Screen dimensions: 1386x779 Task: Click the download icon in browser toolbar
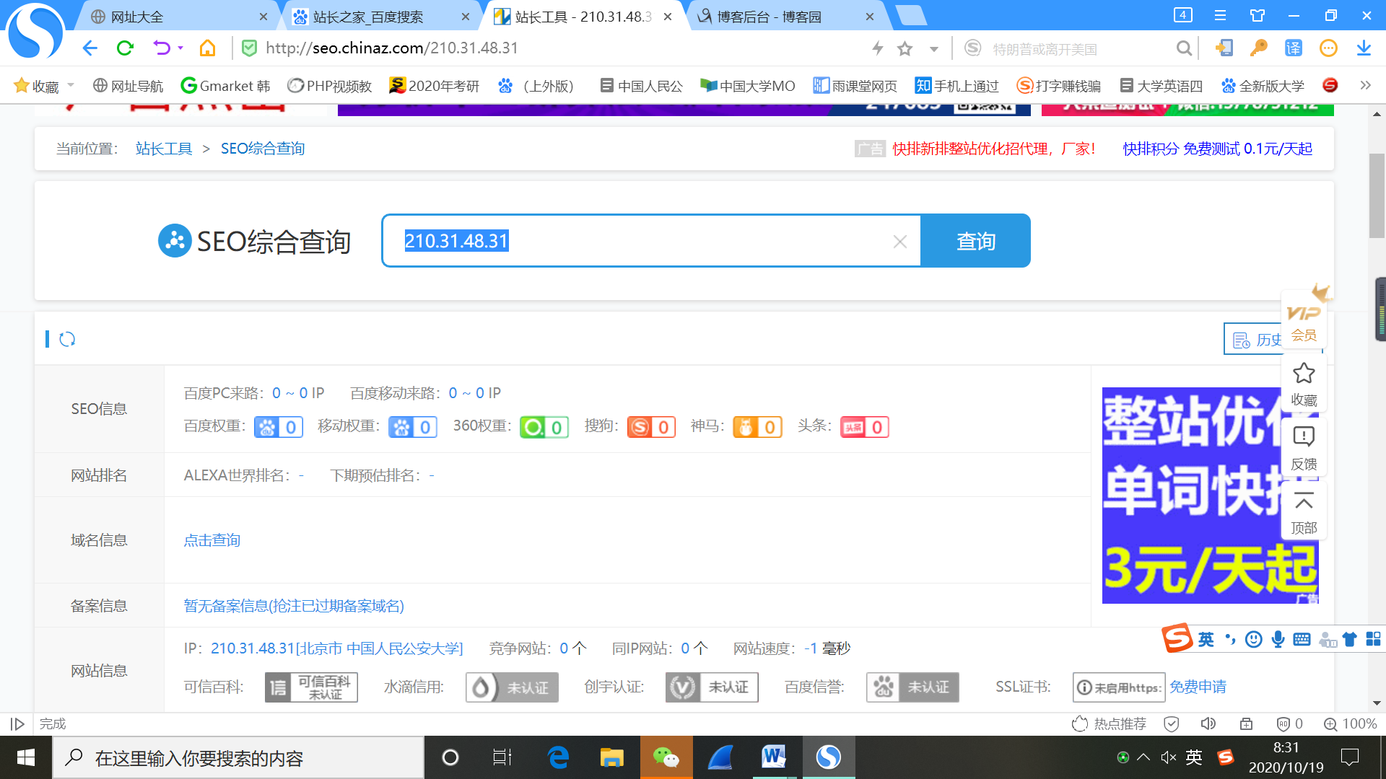pyautogui.click(x=1363, y=48)
